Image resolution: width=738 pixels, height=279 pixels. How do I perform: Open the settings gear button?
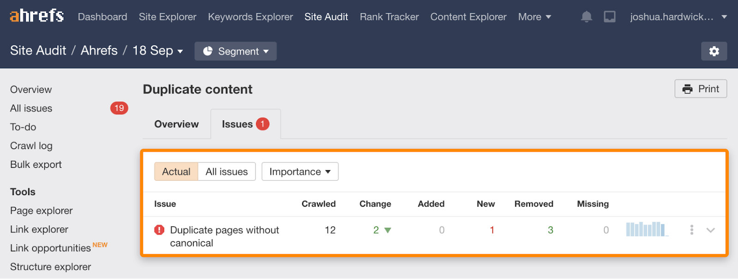point(714,51)
